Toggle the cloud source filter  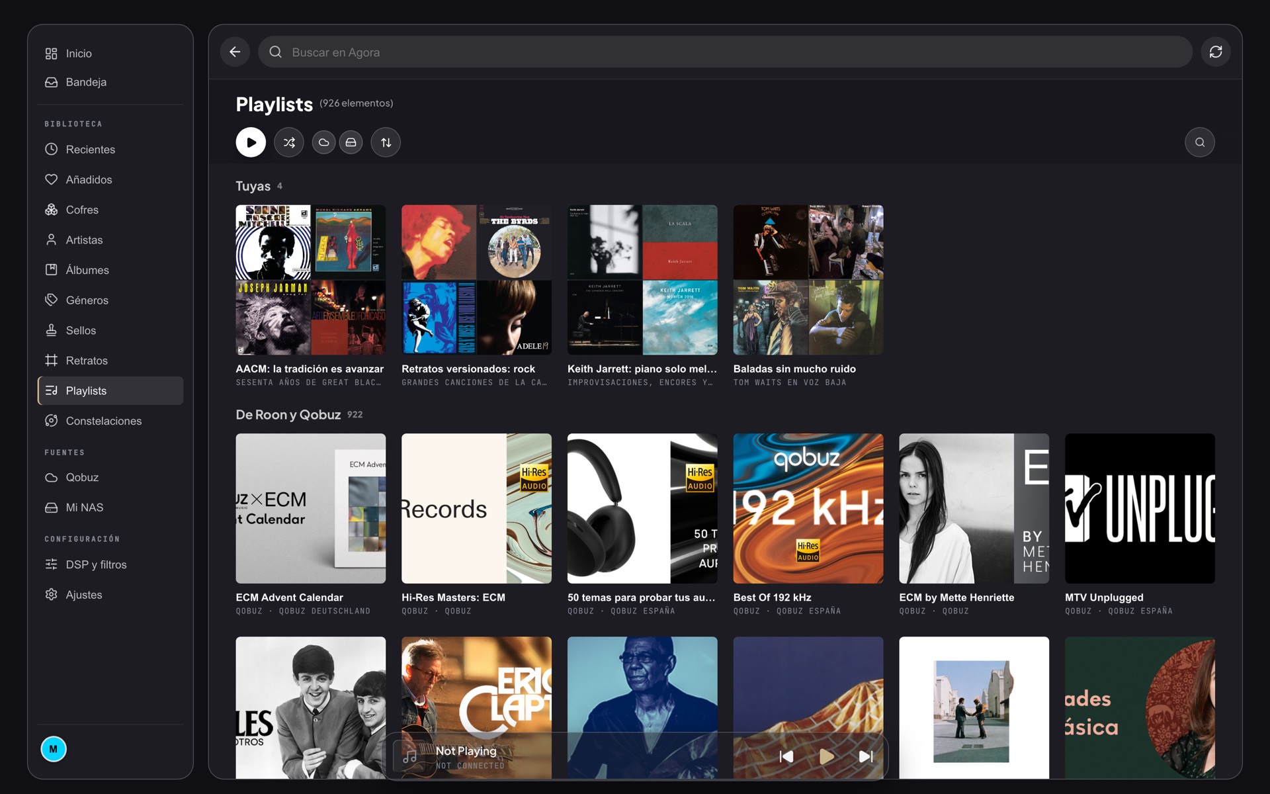(x=323, y=142)
